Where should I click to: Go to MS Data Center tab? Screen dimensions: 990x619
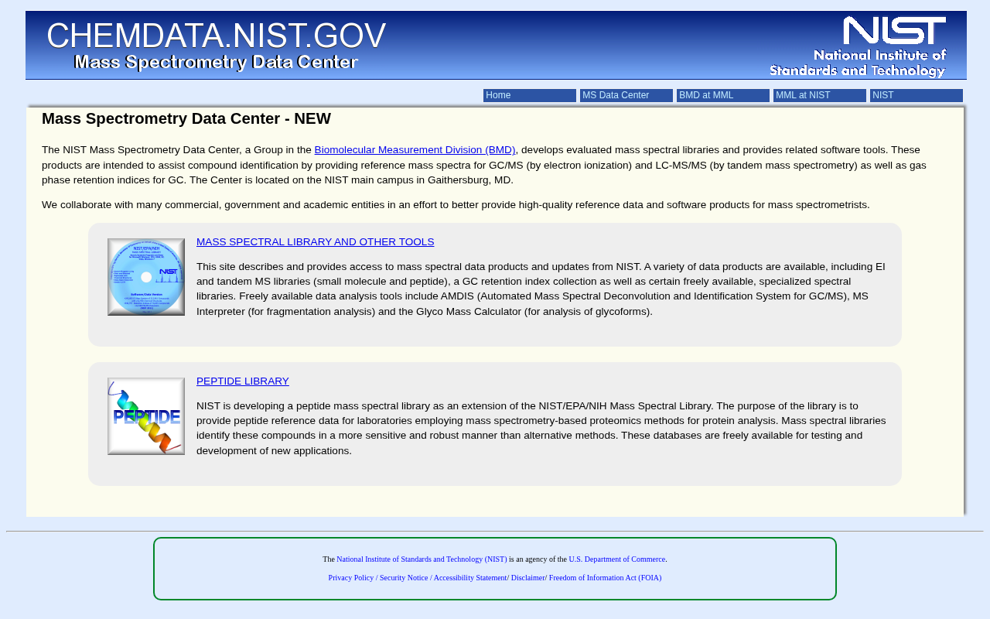(x=626, y=95)
